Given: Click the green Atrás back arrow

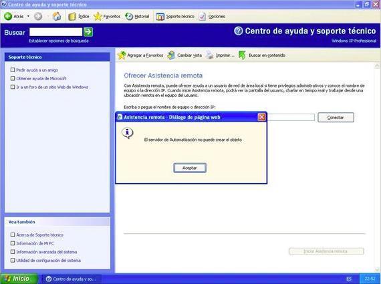Looking at the screenshot, I should tap(8, 16).
